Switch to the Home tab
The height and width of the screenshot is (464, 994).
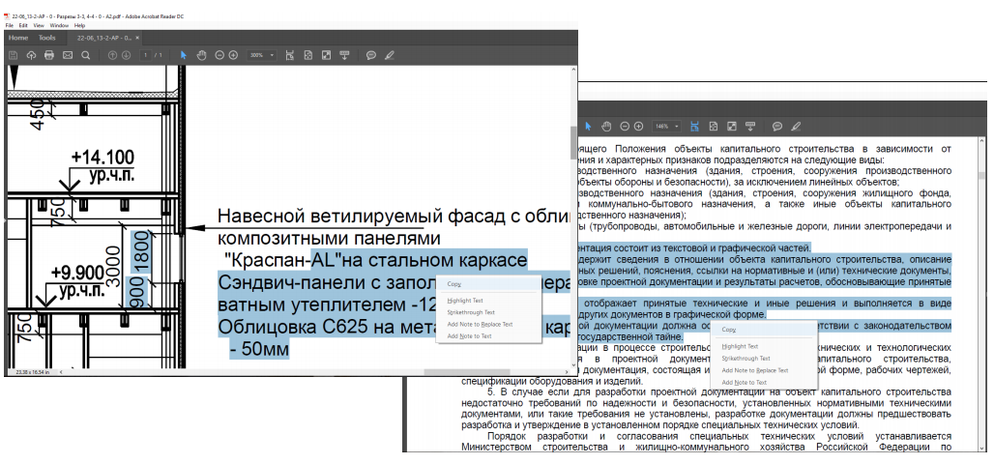click(17, 38)
